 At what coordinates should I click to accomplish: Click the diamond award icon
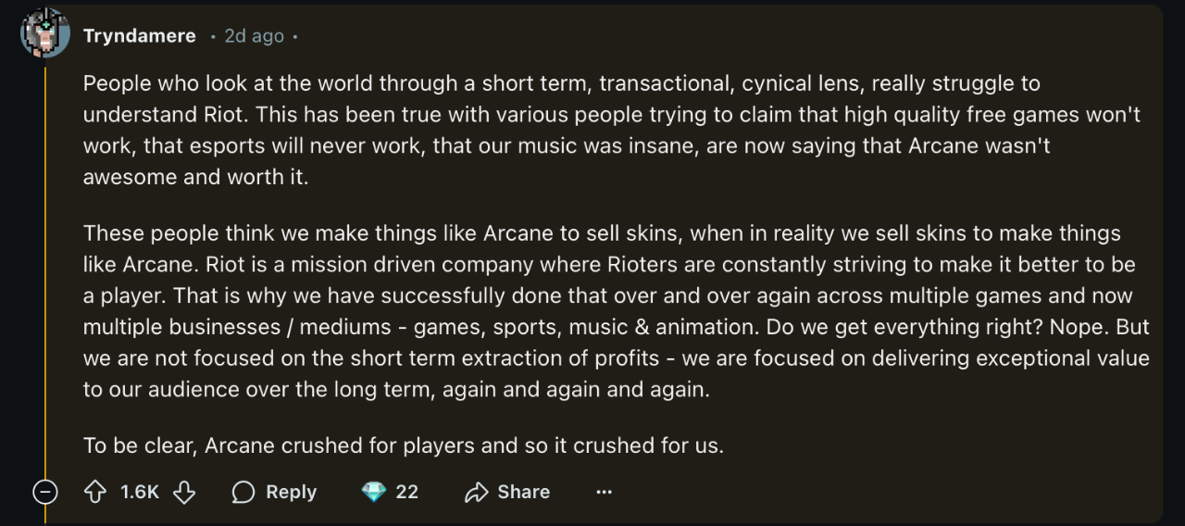click(374, 493)
